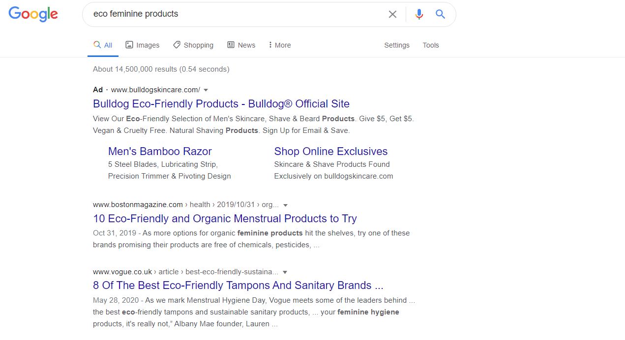
Task: Open the result options arrow for bostonmagazine.com
Action: point(286,205)
